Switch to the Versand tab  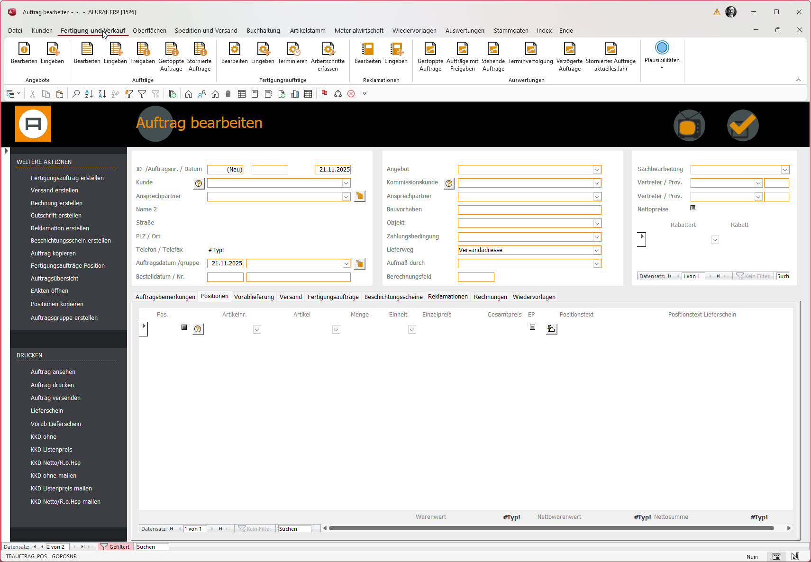click(x=291, y=297)
